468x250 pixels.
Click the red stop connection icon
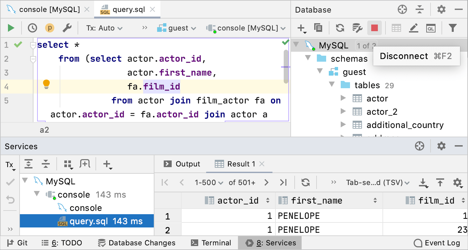[x=375, y=28]
